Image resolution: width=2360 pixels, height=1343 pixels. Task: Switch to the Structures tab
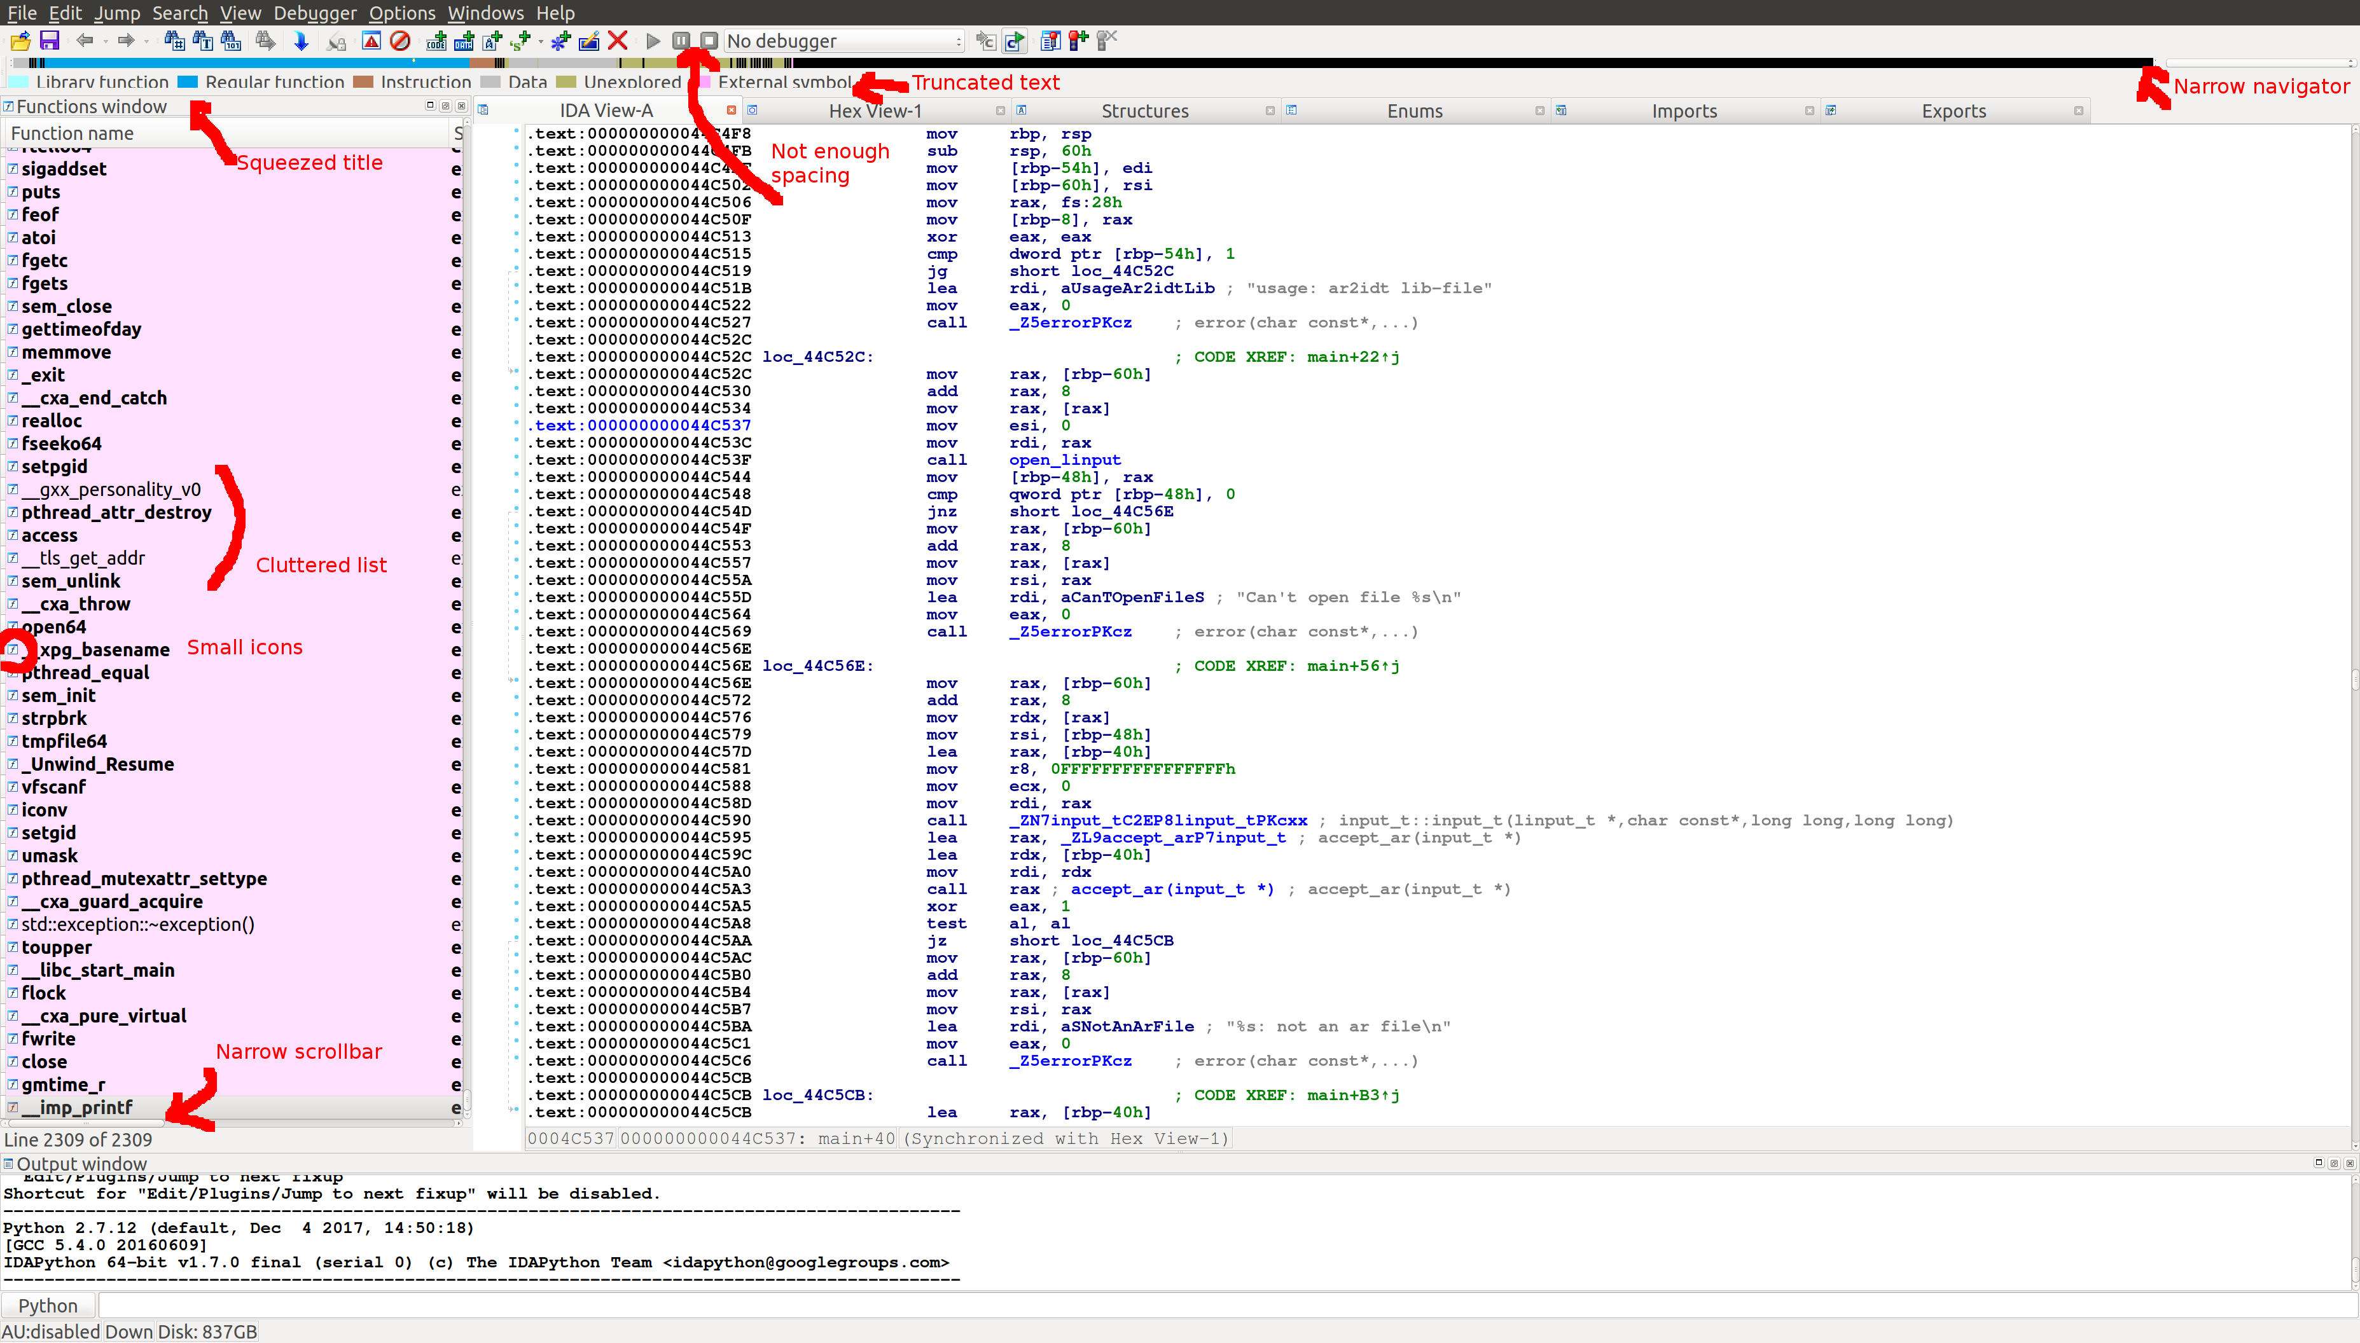click(1145, 111)
